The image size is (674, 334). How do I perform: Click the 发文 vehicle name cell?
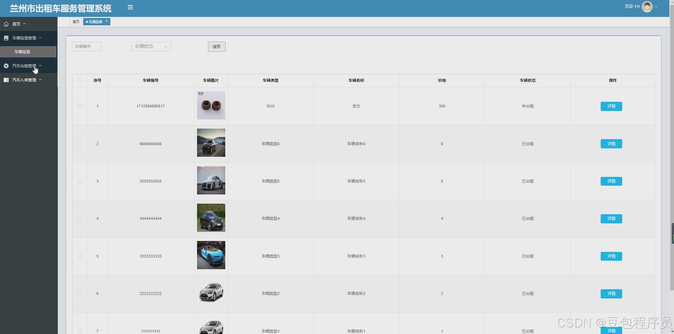[x=356, y=106]
